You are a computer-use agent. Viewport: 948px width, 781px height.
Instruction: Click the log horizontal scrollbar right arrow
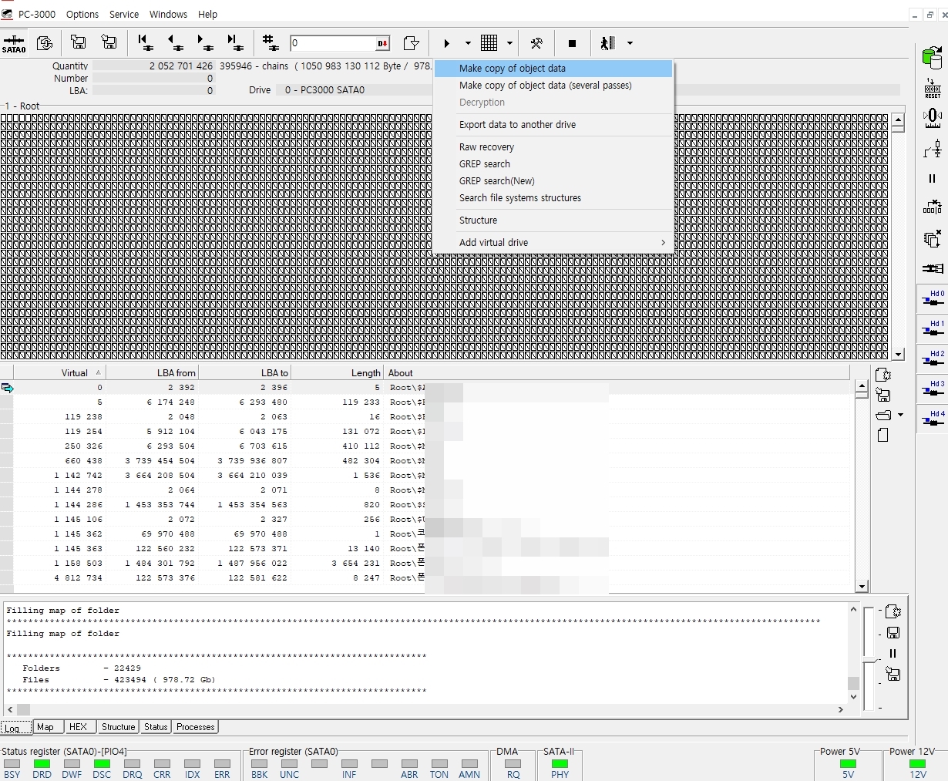pyautogui.click(x=840, y=709)
